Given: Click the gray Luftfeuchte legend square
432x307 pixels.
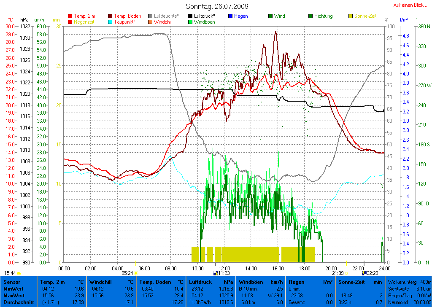Looking at the screenshot, I should click(x=151, y=16).
